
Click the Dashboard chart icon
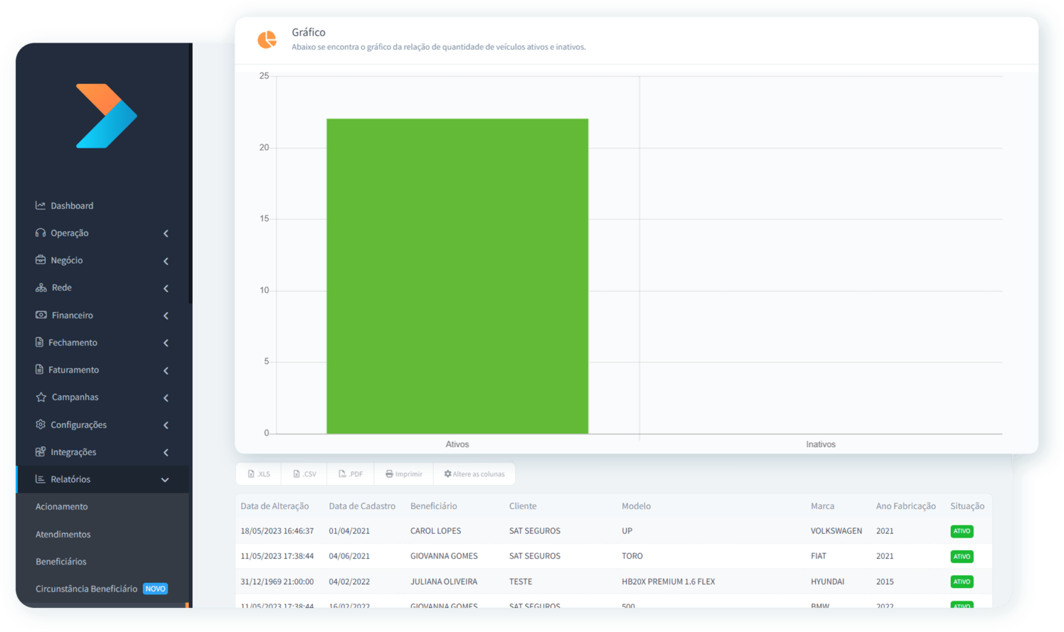(x=41, y=206)
